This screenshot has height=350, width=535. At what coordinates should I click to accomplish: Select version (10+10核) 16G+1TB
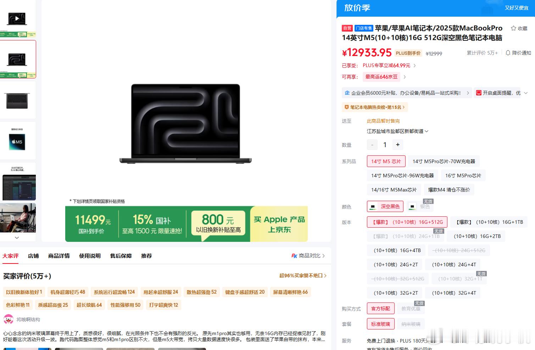click(489, 222)
